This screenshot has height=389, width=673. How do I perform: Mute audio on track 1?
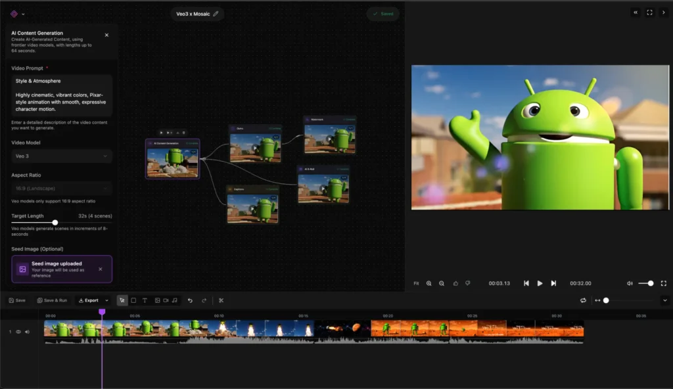click(26, 332)
